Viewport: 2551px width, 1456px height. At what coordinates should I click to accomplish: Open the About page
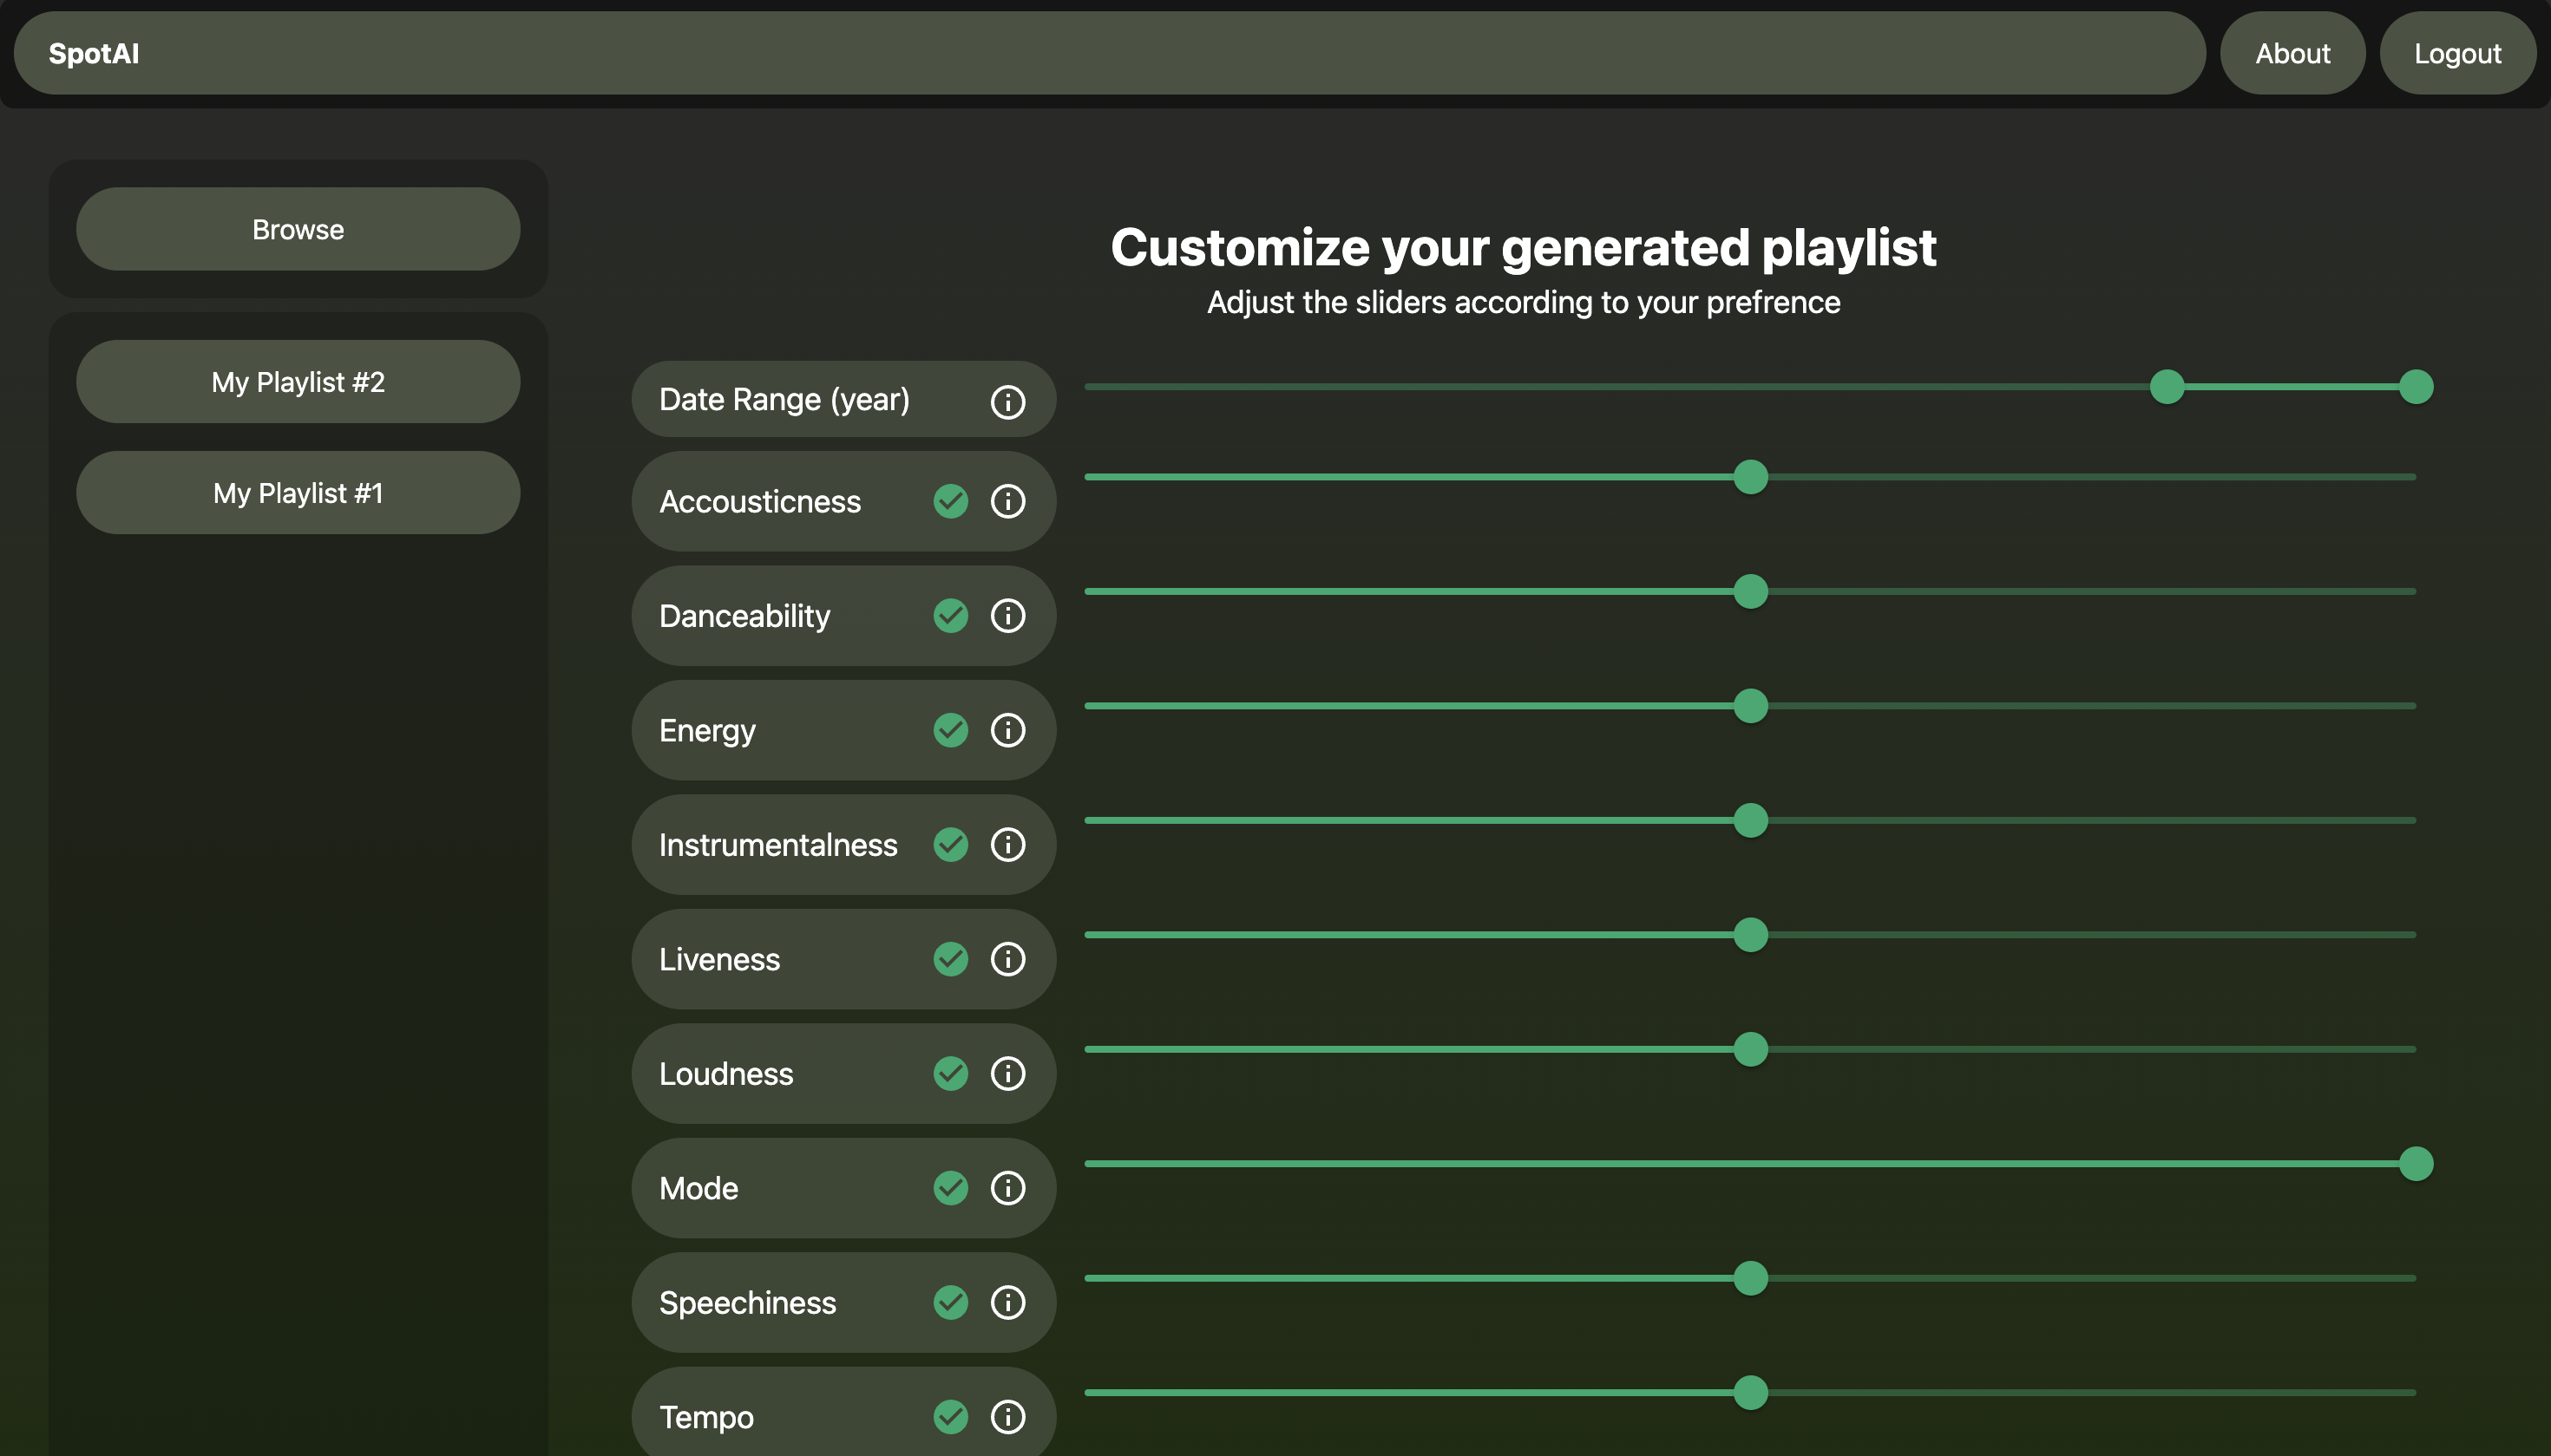click(x=2292, y=53)
